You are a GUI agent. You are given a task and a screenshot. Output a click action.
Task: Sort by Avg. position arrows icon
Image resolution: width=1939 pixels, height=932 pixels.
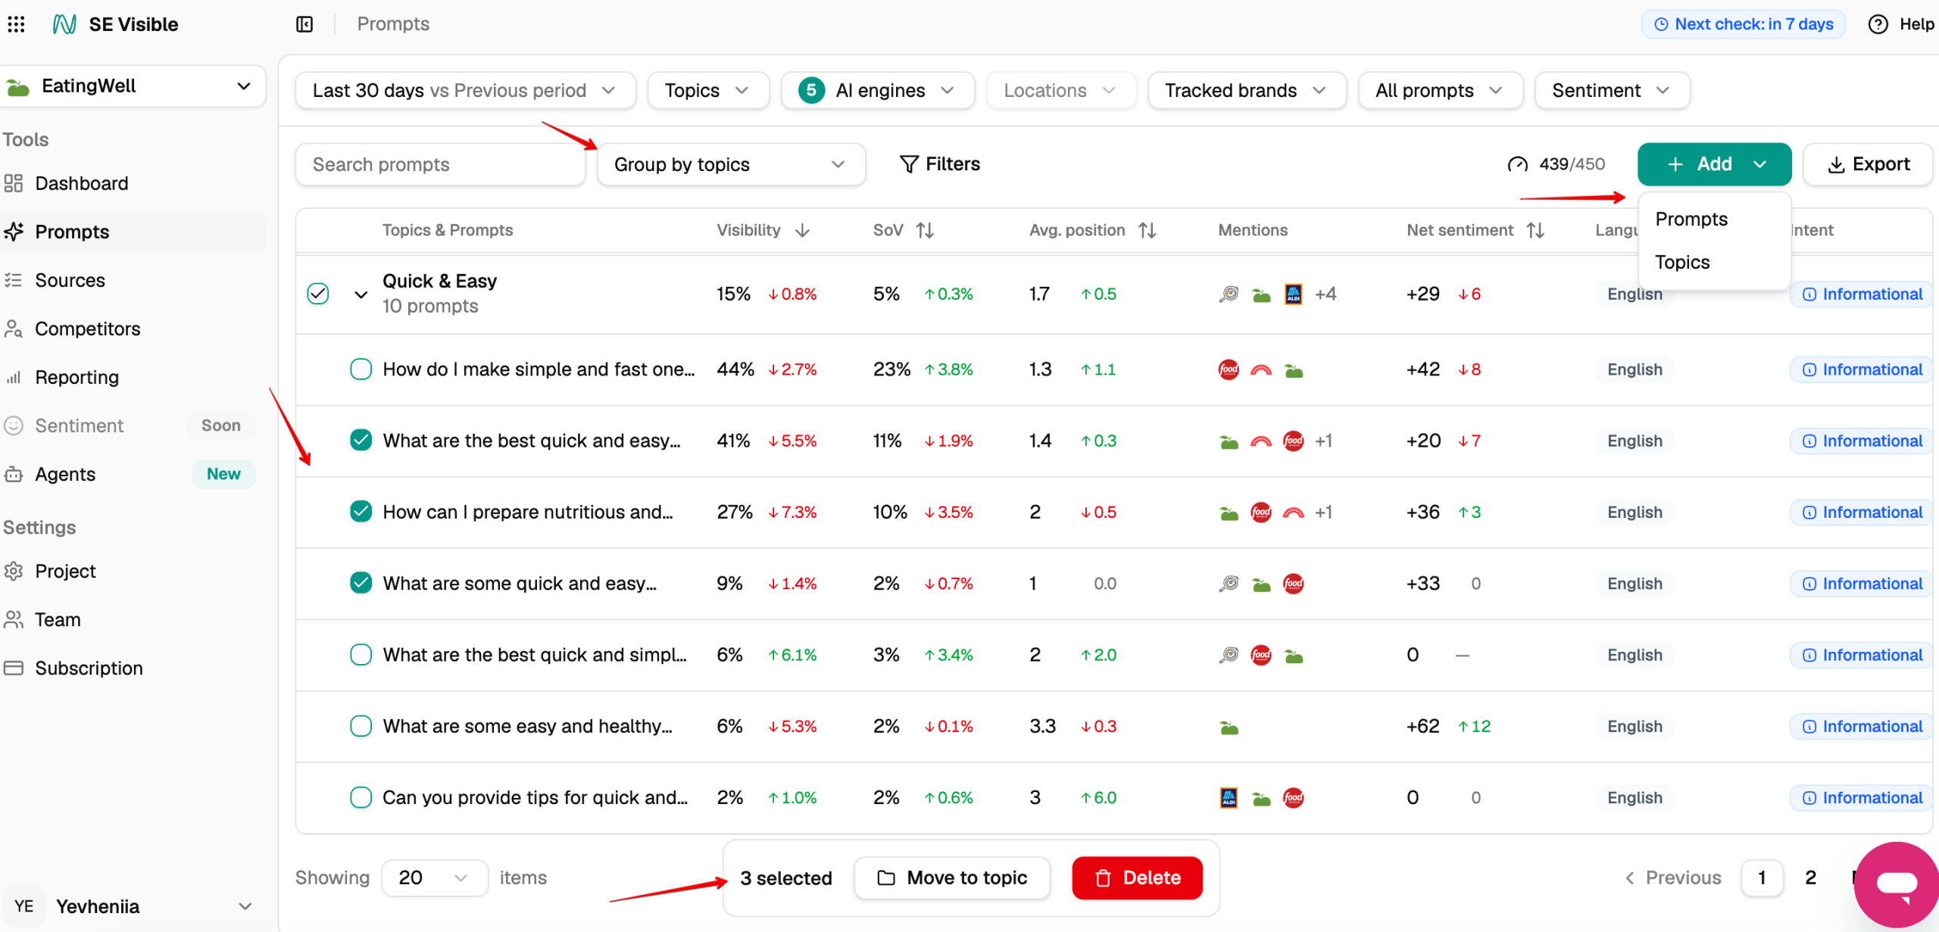1147,230
